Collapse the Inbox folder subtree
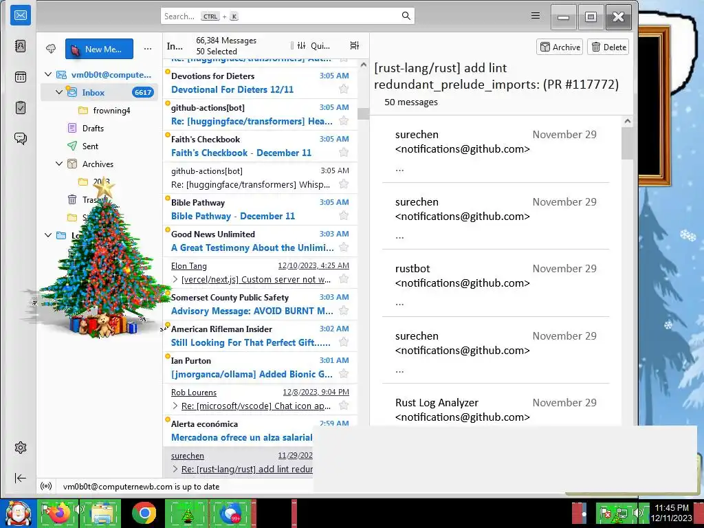 click(59, 92)
